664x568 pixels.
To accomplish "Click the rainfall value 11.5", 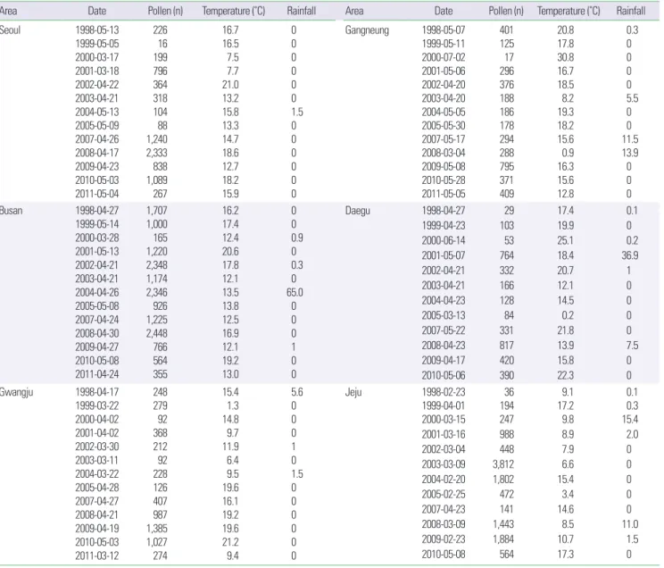I will pyautogui.click(x=630, y=139).
